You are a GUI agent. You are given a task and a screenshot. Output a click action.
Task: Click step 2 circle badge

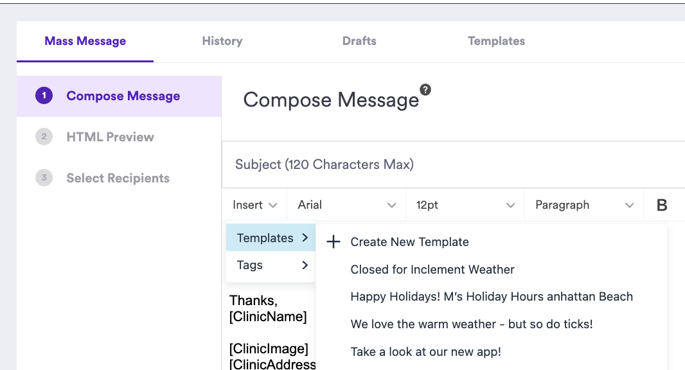(44, 137)
